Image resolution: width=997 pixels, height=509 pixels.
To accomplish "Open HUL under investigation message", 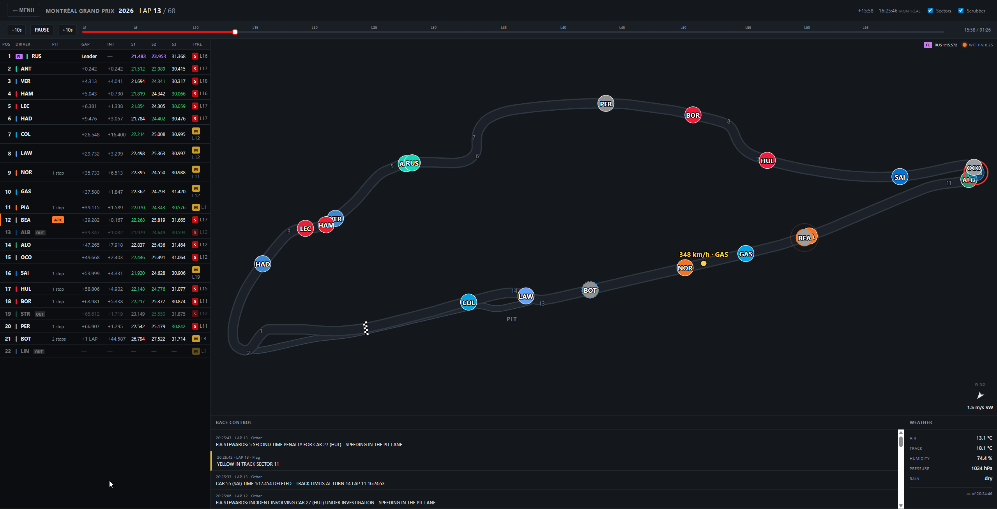I will click(554, 499).
